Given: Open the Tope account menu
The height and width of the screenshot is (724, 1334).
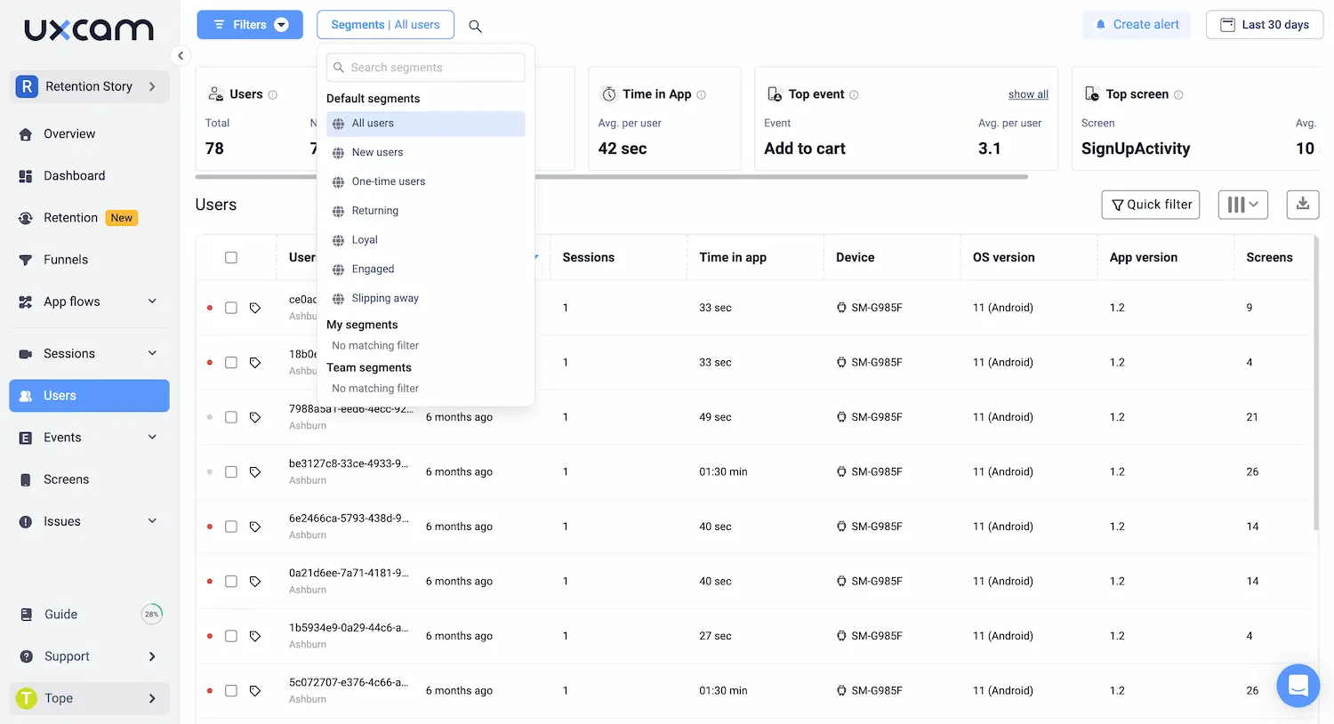Looking at the screenshot, I should [89, 698].
